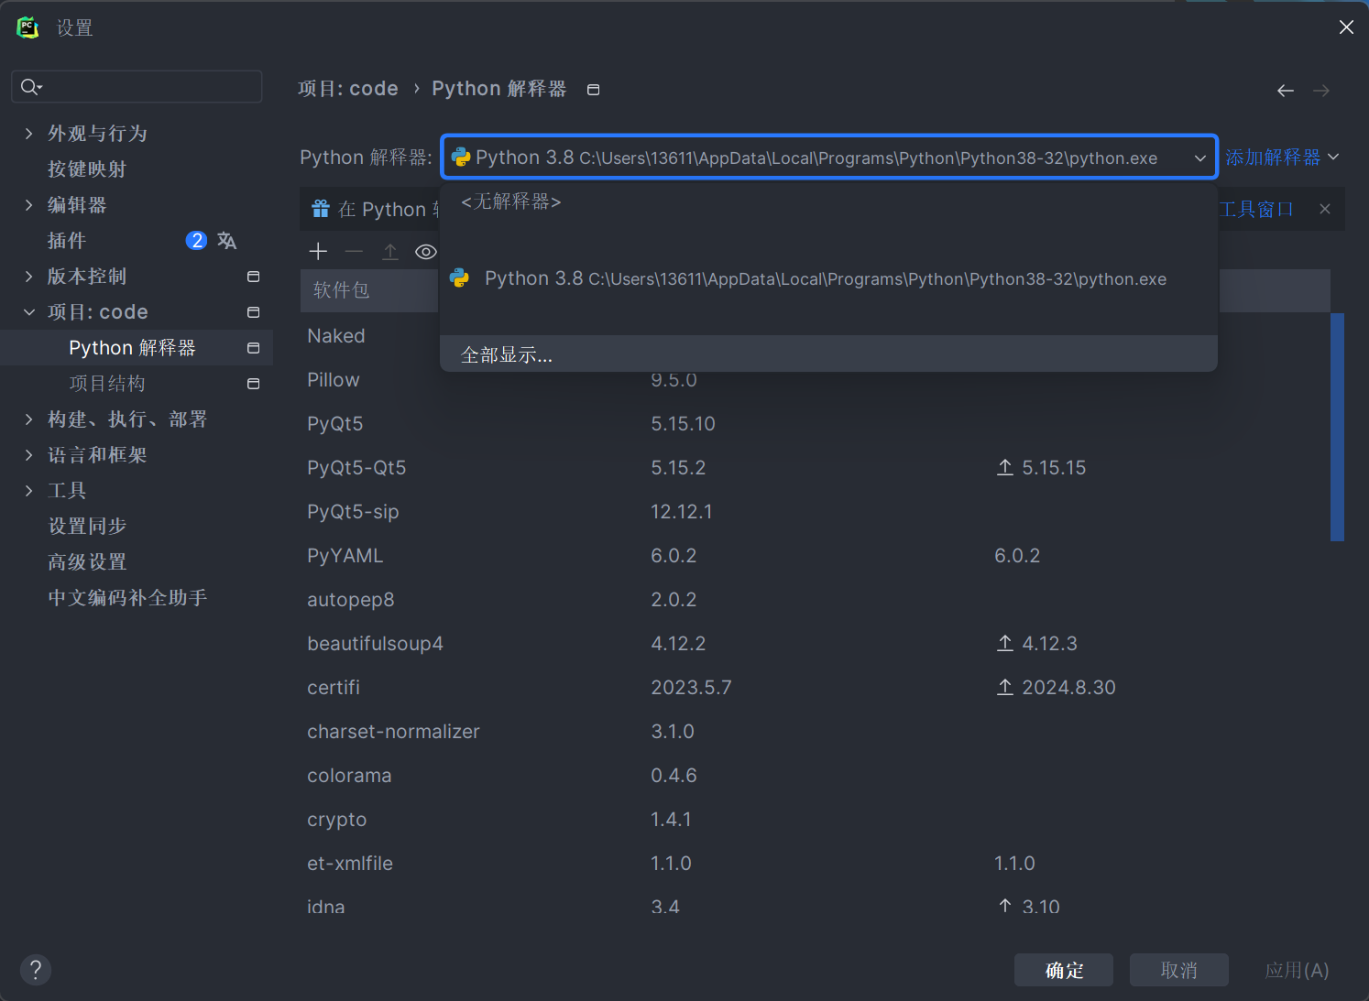The height and width of the screenshot is (1001, 1369).
Task: Click the translate icon beside 插件
Action: coord(227,241)
